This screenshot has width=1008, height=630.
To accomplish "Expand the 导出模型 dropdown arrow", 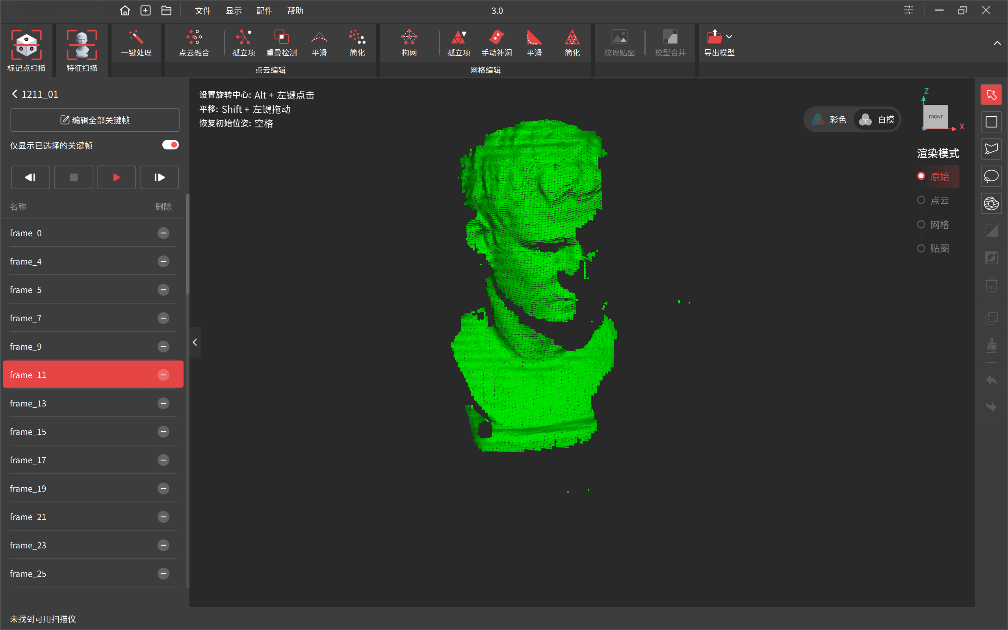I will (x=729, y=37).
